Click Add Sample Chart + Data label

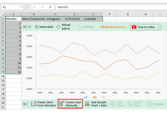coord(99,104)
